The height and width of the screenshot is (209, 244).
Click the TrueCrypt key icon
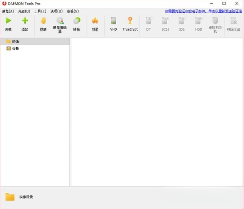[130, 20]
